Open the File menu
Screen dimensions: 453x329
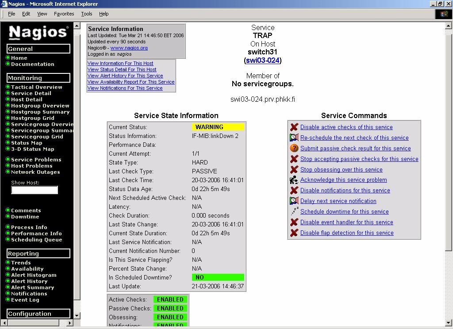click(12, 14)
